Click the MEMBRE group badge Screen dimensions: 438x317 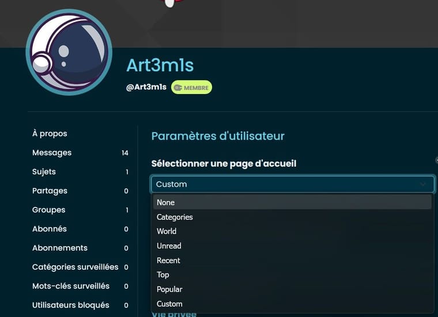(x=191, y=88)
